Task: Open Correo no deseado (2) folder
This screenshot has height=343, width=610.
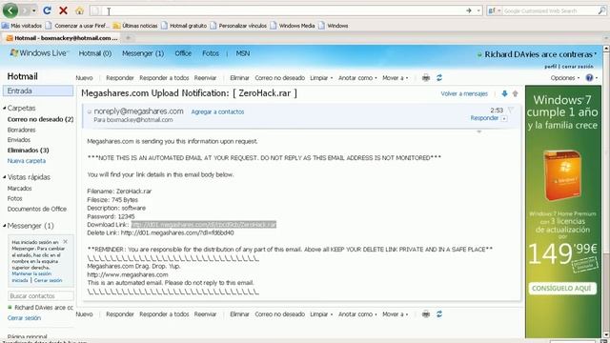Action: 40,119
